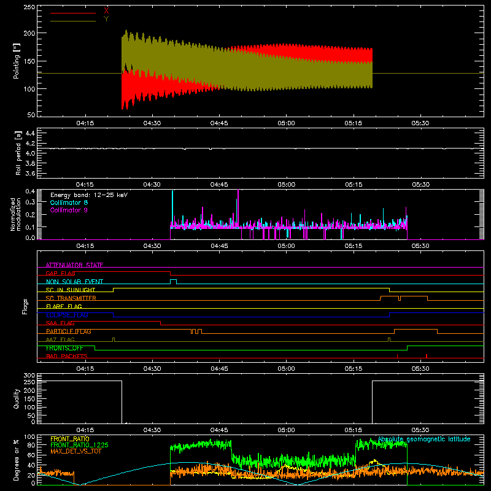Click 05:30 under the Quality plot
The width and height of the screenshot is (491, 491).
point(420,430)
